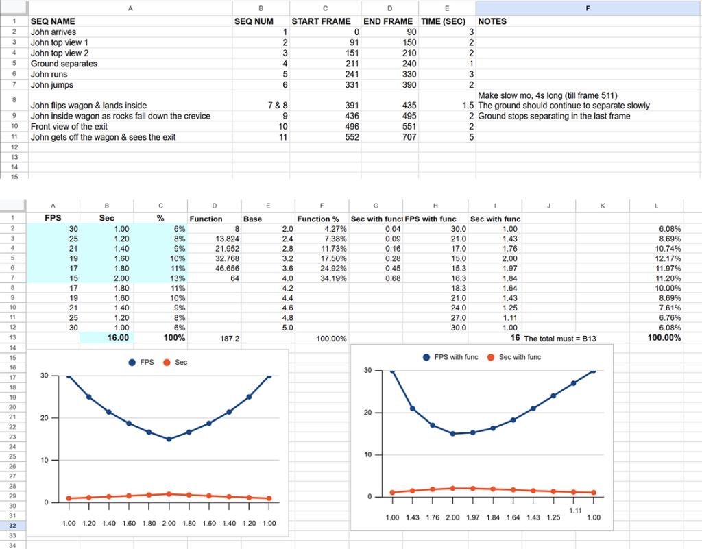Click the red Sec legend marker in left chart

coord(167,363)
